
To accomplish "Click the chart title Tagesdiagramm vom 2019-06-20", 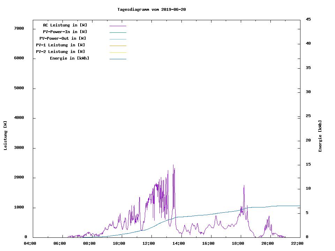I will [x=151, y=9].
